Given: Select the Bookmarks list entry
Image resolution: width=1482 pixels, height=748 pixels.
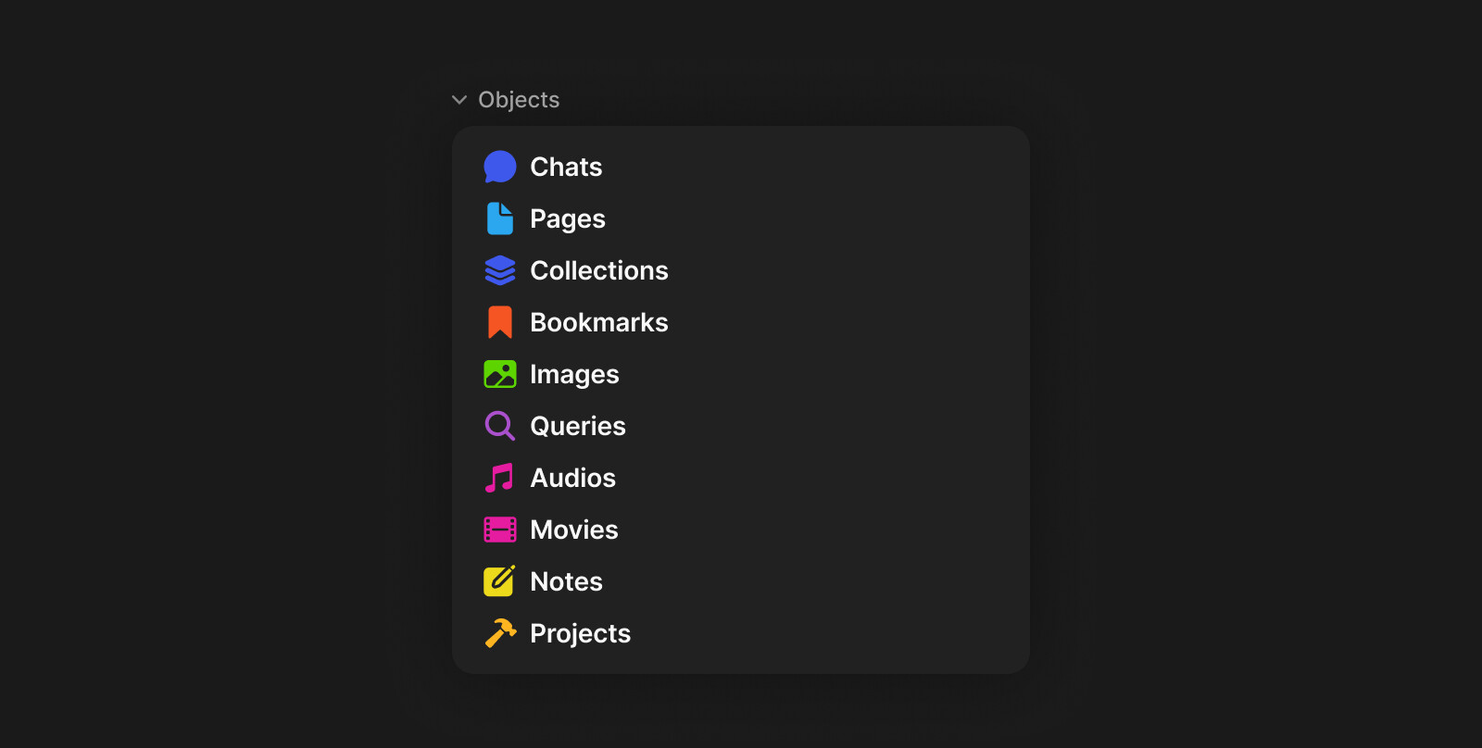Looking at the screenshot, I should [x=599, y=322].
